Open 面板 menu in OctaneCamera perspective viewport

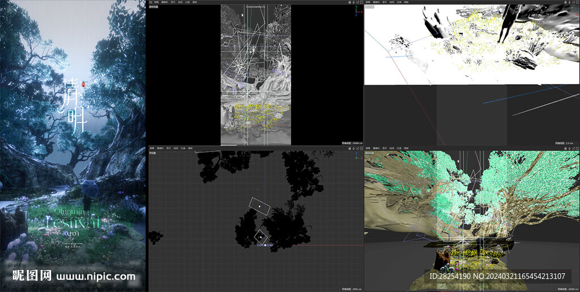(195, 2)
